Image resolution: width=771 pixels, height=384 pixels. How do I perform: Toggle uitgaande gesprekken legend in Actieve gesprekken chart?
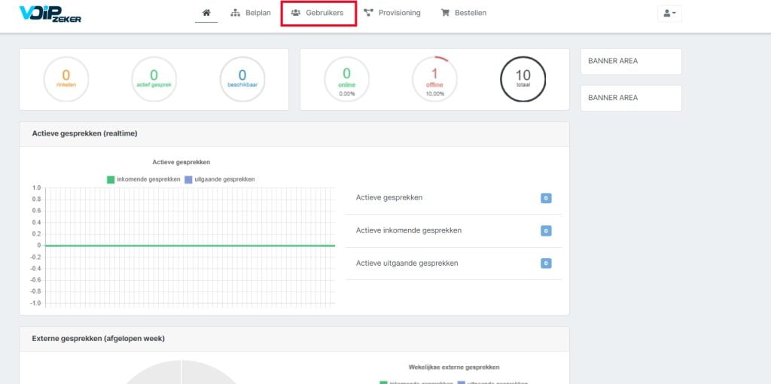pyautogui.click(x=220, y=179)
